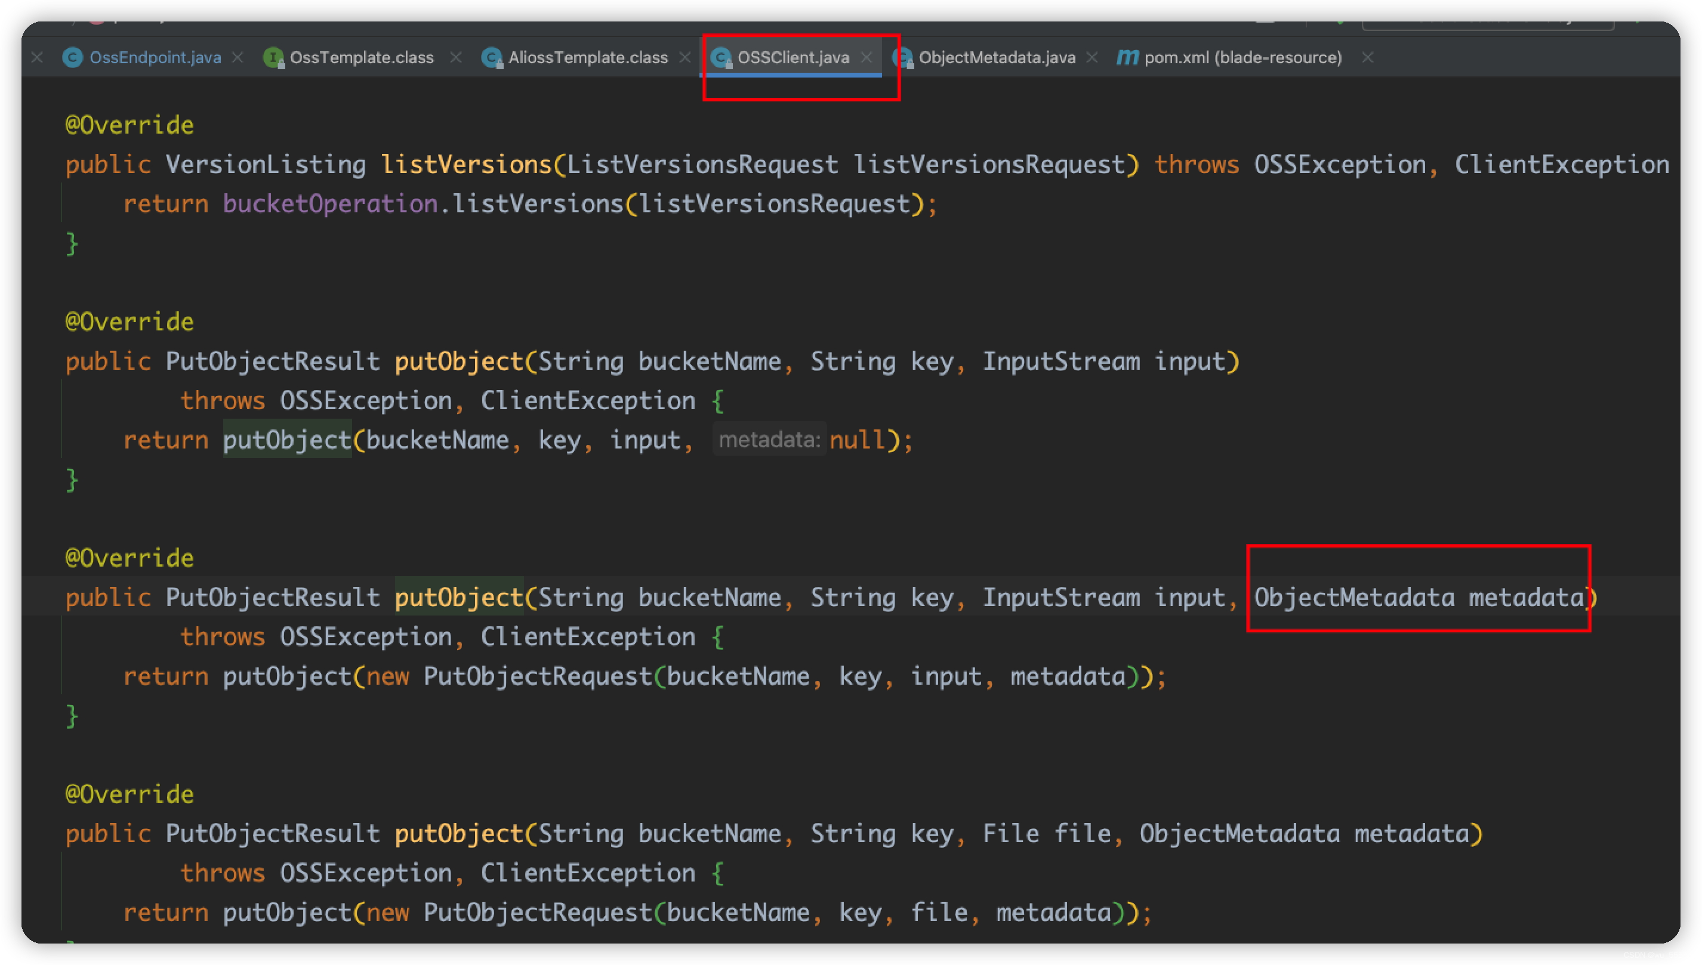Close the pom.xml tab
Viewport: 1702px width, 965px height.
(x=1367, y=58)
